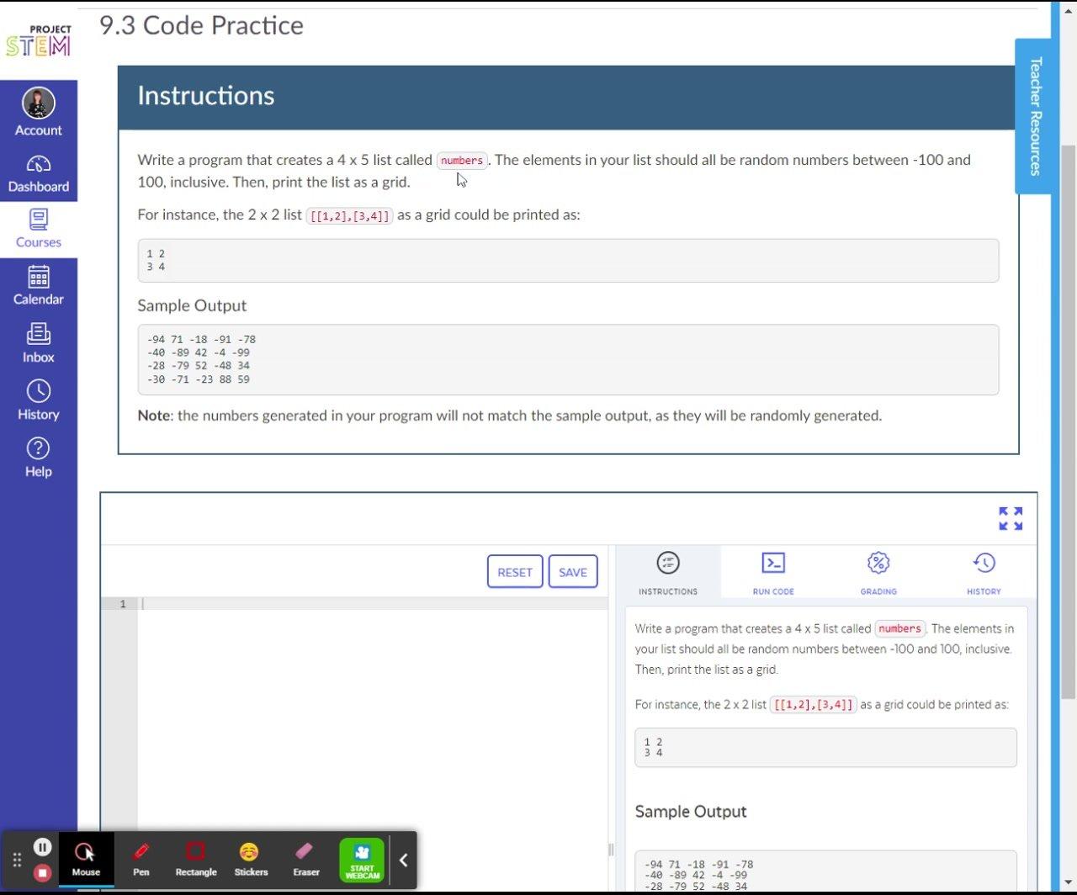The width and height of the screenshot is (1077, 895).
Task: Click the Reset button
Action: [x=515, y=572]
